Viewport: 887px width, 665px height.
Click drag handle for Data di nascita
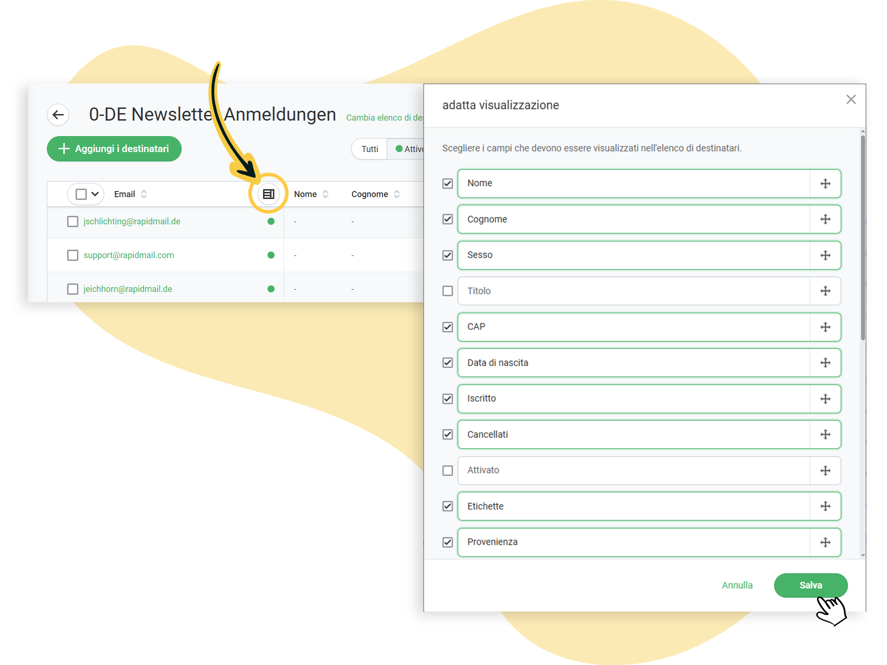tap(825, 363)
